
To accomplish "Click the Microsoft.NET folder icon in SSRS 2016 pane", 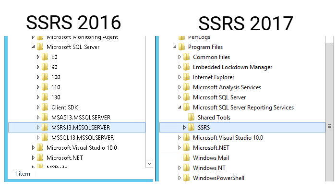I will pyautogui.click(x=40, y=157).
